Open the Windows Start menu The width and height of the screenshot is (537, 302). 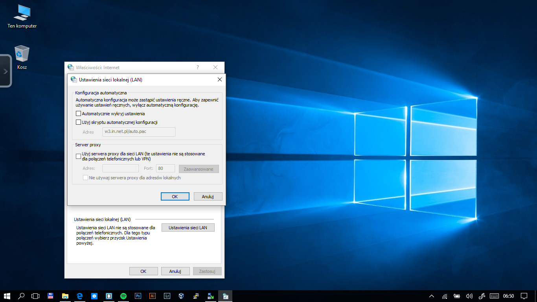click(x=7, y=296)
